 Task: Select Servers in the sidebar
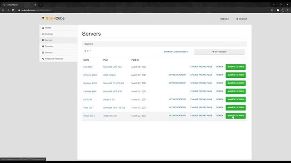coord(58,40)
